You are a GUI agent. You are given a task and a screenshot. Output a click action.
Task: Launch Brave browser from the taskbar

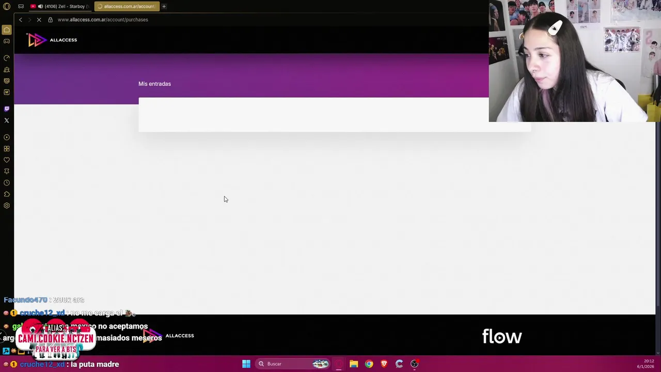pos(384,364)
